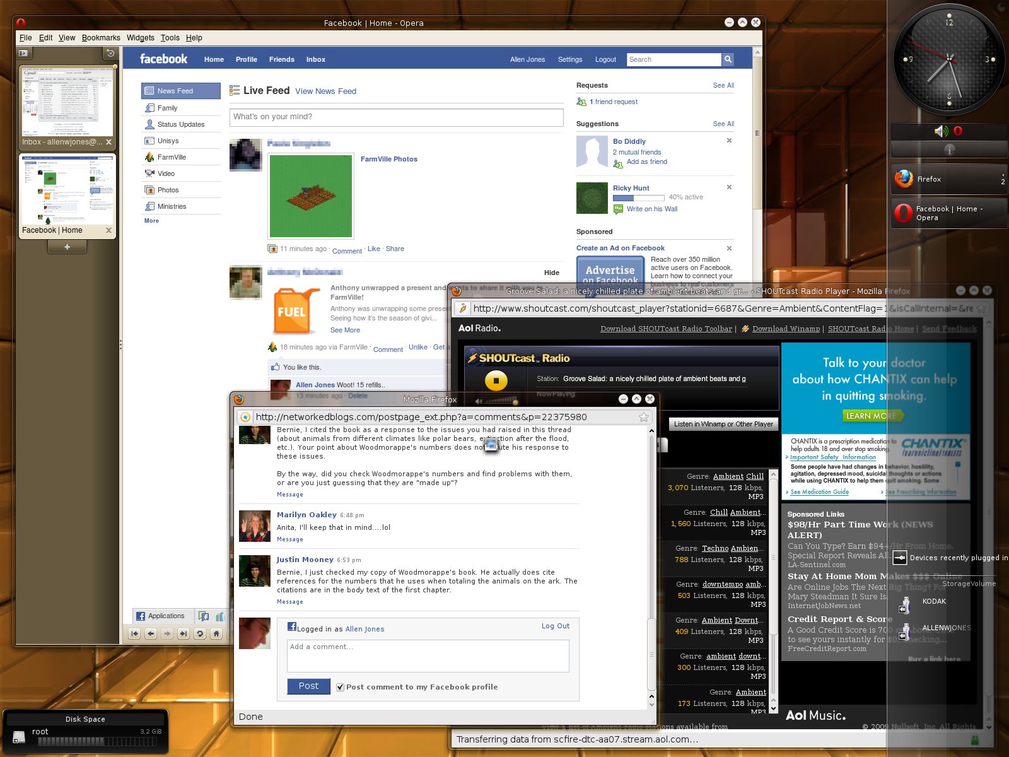Expand More filters in Facebook sidebar
Image resolution: width=1009 pixels, height=757 pixels.
pyautogui.click(x=151, y=221)
